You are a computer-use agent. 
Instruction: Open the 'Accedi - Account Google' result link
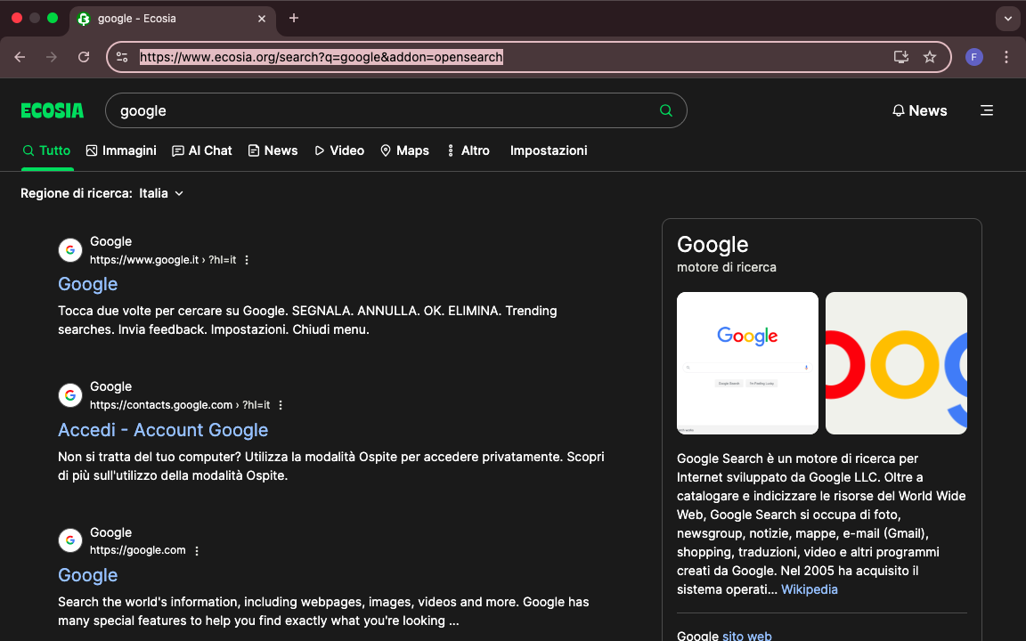coord(163,430)
